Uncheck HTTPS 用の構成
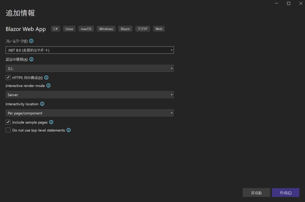 8,77
